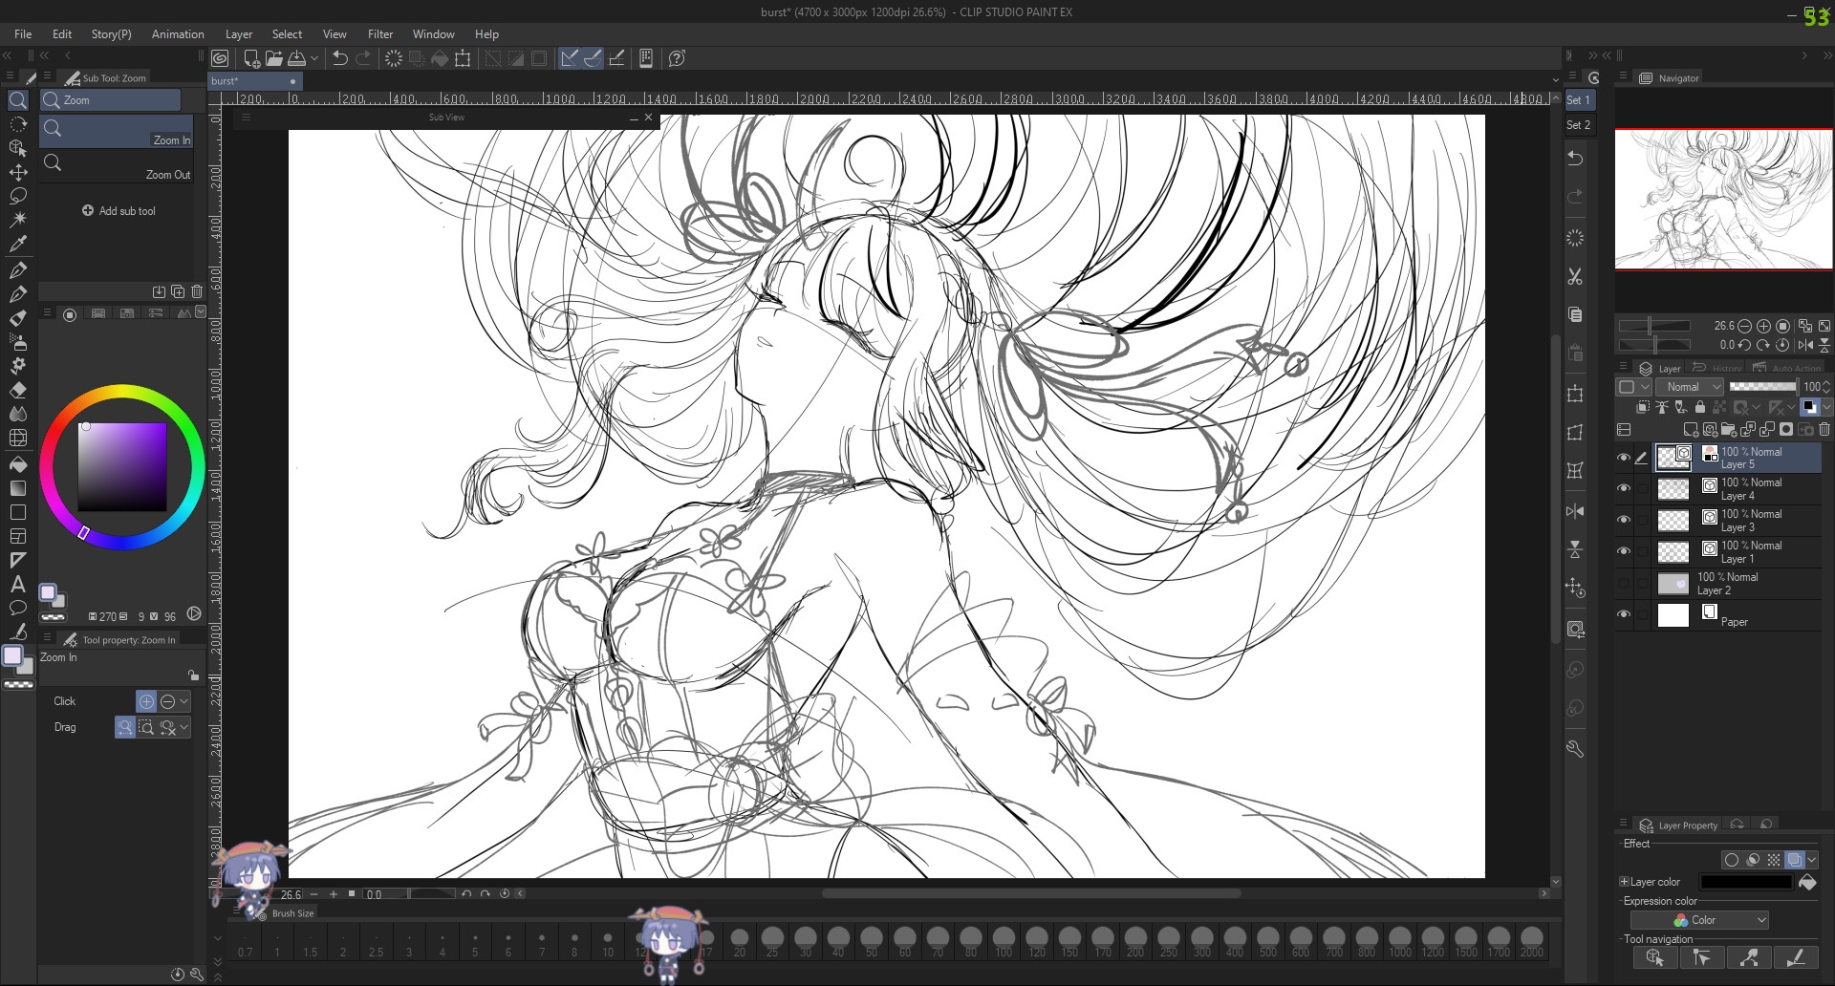Delete layer using trash icon in Layer panel
The width and height of the screenshot is (1835, 986).
click(1824, 430)
